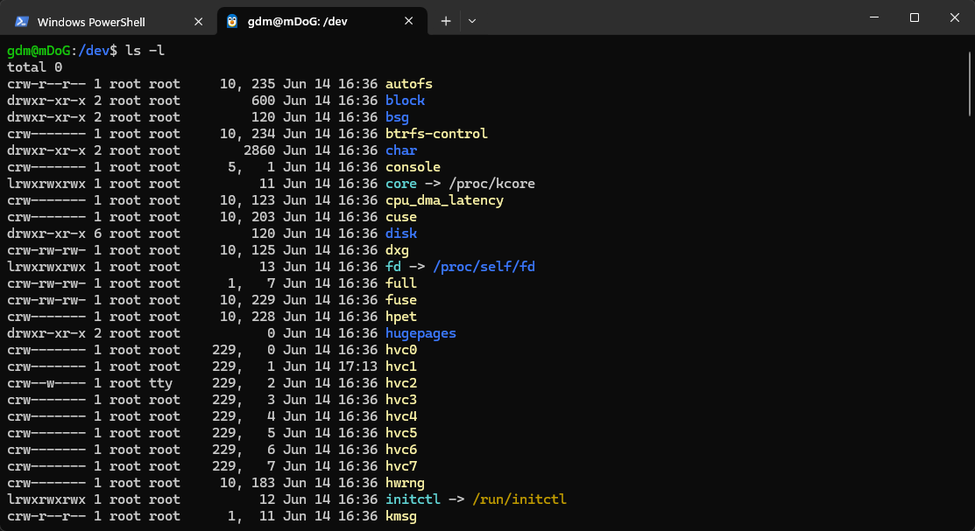The width and height of the screenshot is (975, 531).
Task: Switch to the Windows PowerShell tab
Action: pos(109,21)
